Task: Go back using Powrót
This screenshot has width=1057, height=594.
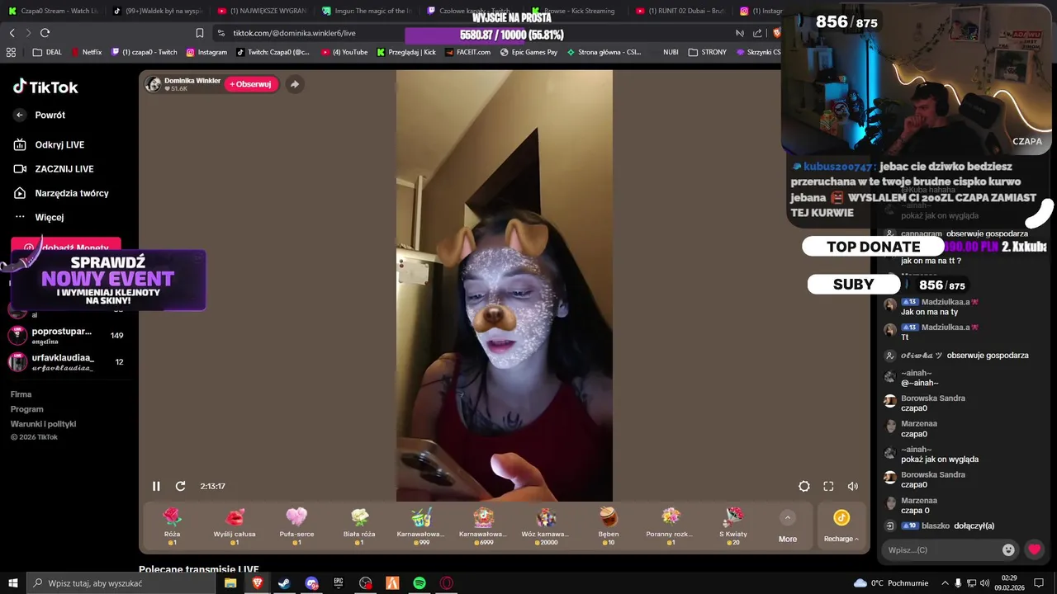Action: (x=40, y=115)
